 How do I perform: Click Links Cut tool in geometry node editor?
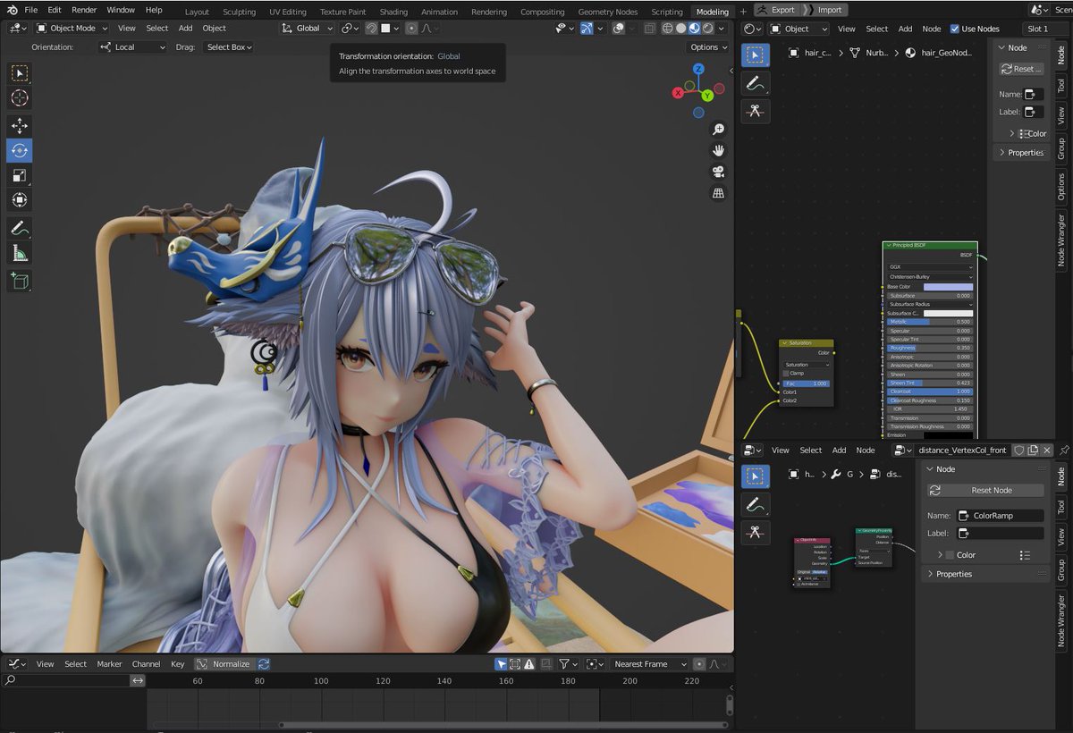pyautogui.click(x=756, y=533)
